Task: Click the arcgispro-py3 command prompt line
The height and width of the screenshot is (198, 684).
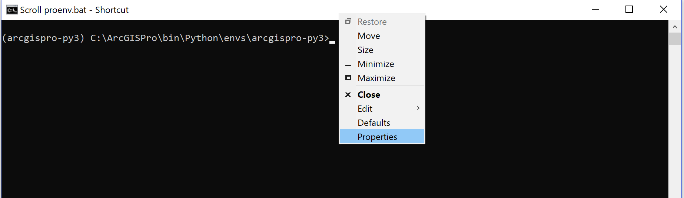Action: [x=166, y=38]
